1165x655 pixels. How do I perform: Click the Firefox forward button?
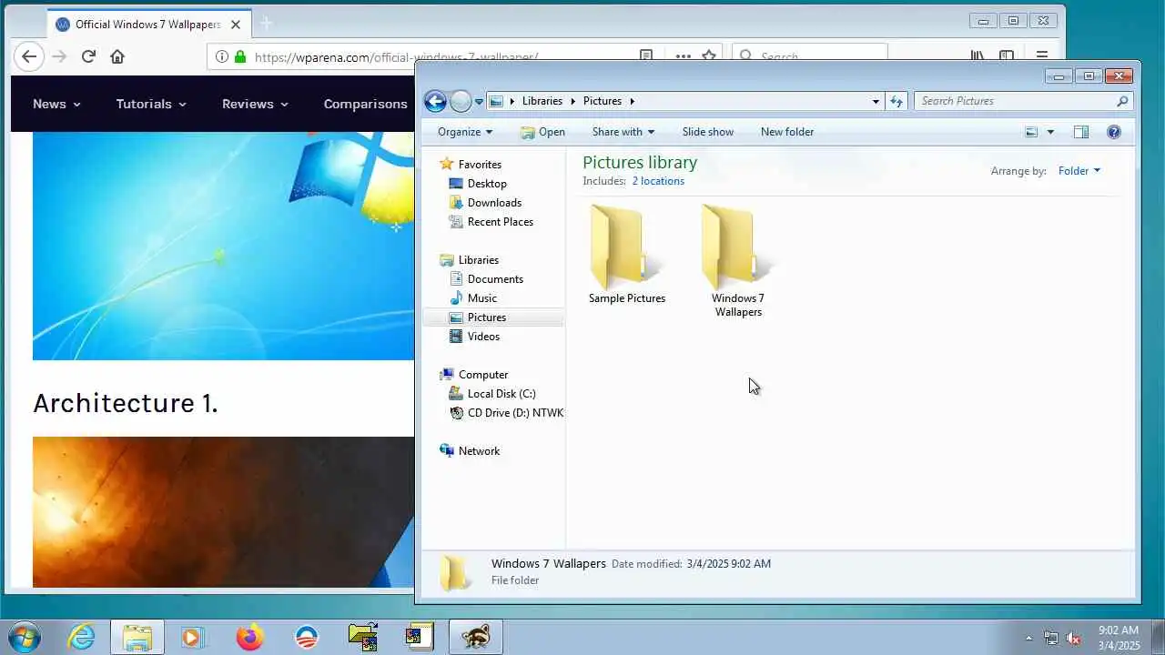[x=59, y=56]
